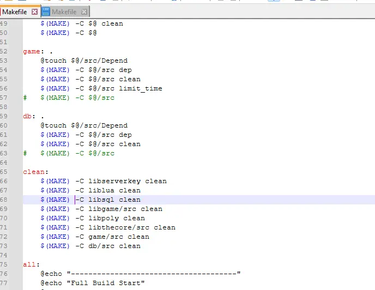Click commented line 63 '# $(MAKE) -C $@/src'
Screen dimensions: 375x290
pos(69,153)
